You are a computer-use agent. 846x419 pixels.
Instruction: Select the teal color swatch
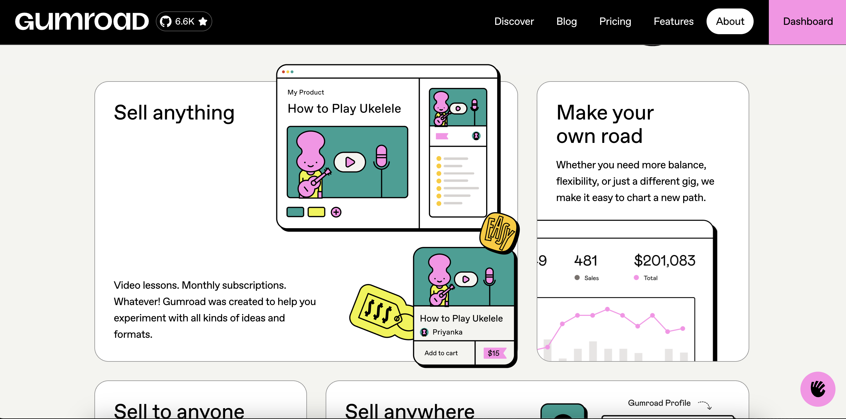click(295, 212)
